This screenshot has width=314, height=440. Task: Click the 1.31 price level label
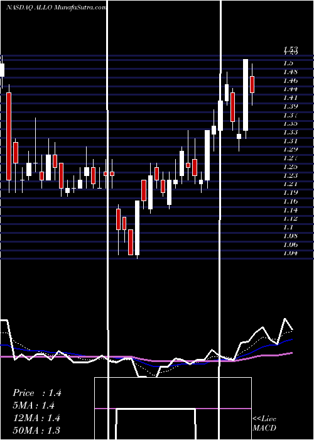click(x=291, y=141)
